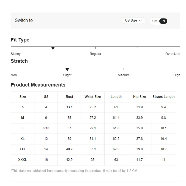The image size is (186, 186).
Task: Open the US Size dropdown
Action: (133, 20)
